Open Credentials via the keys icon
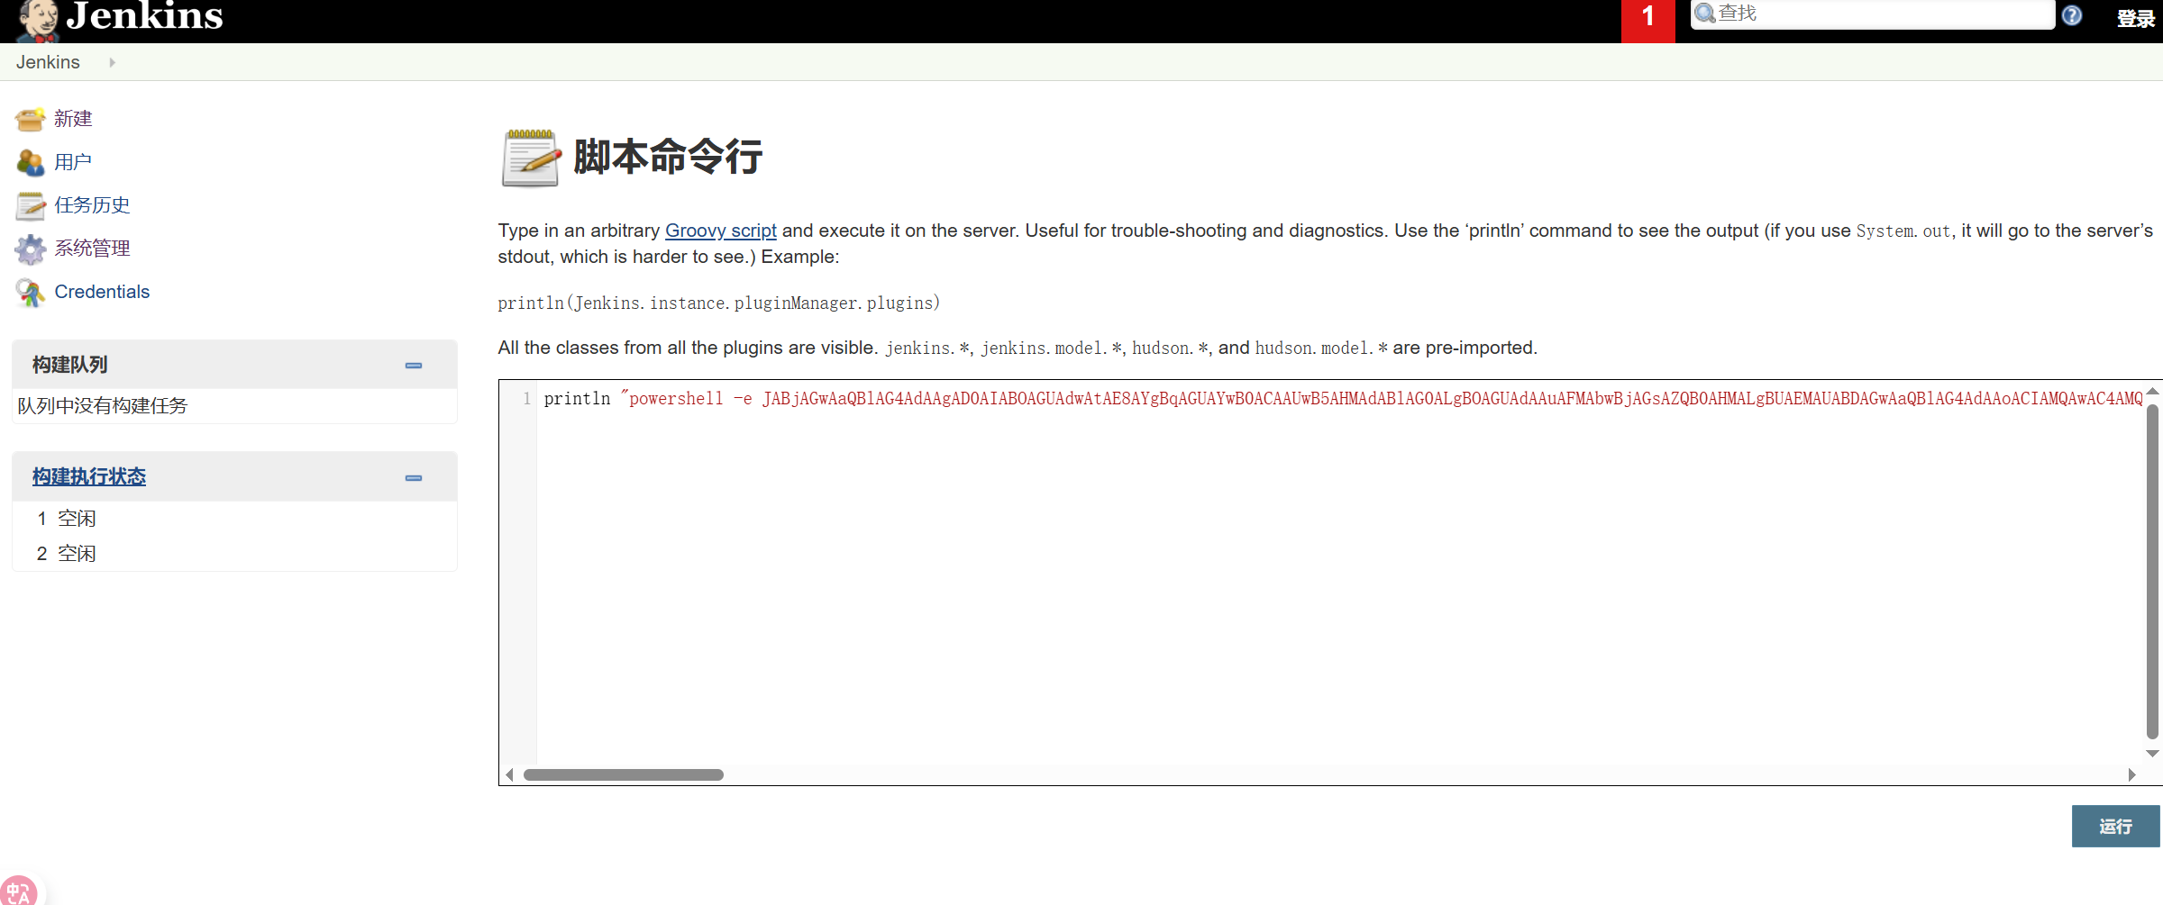This screenshot has height=905, width=2163. [30, 292]
